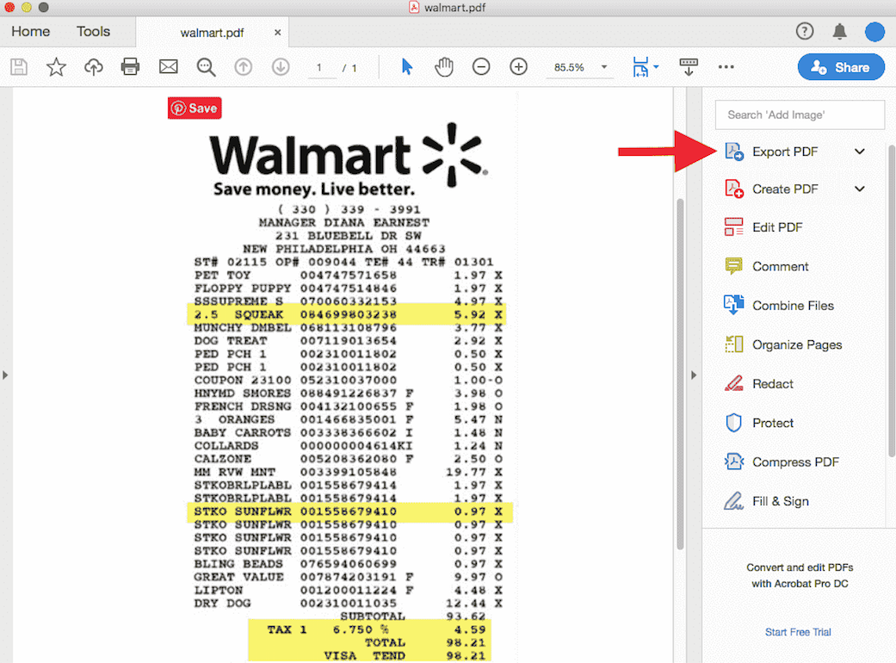Switch to the Home tab
This screenshot has height=663, width=896.
(30, 32)
